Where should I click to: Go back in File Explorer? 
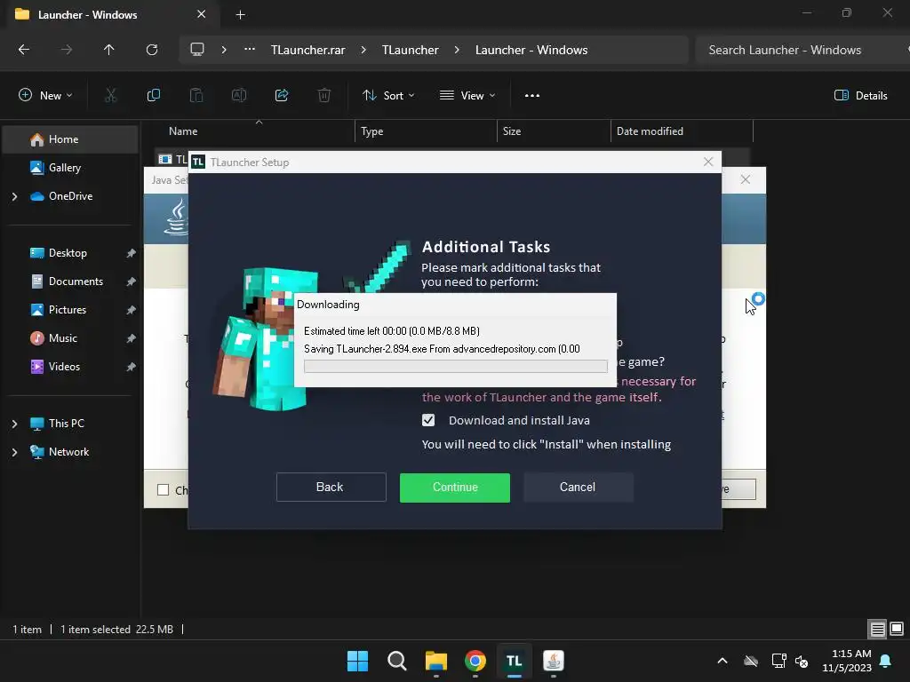pyautogui.click(x=24, y=50)
